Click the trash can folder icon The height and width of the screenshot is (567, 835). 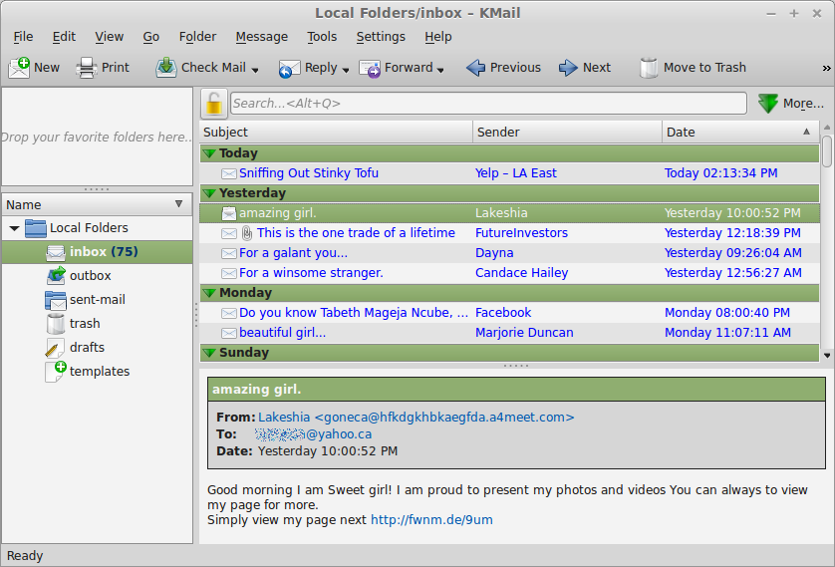coord(56,324)
